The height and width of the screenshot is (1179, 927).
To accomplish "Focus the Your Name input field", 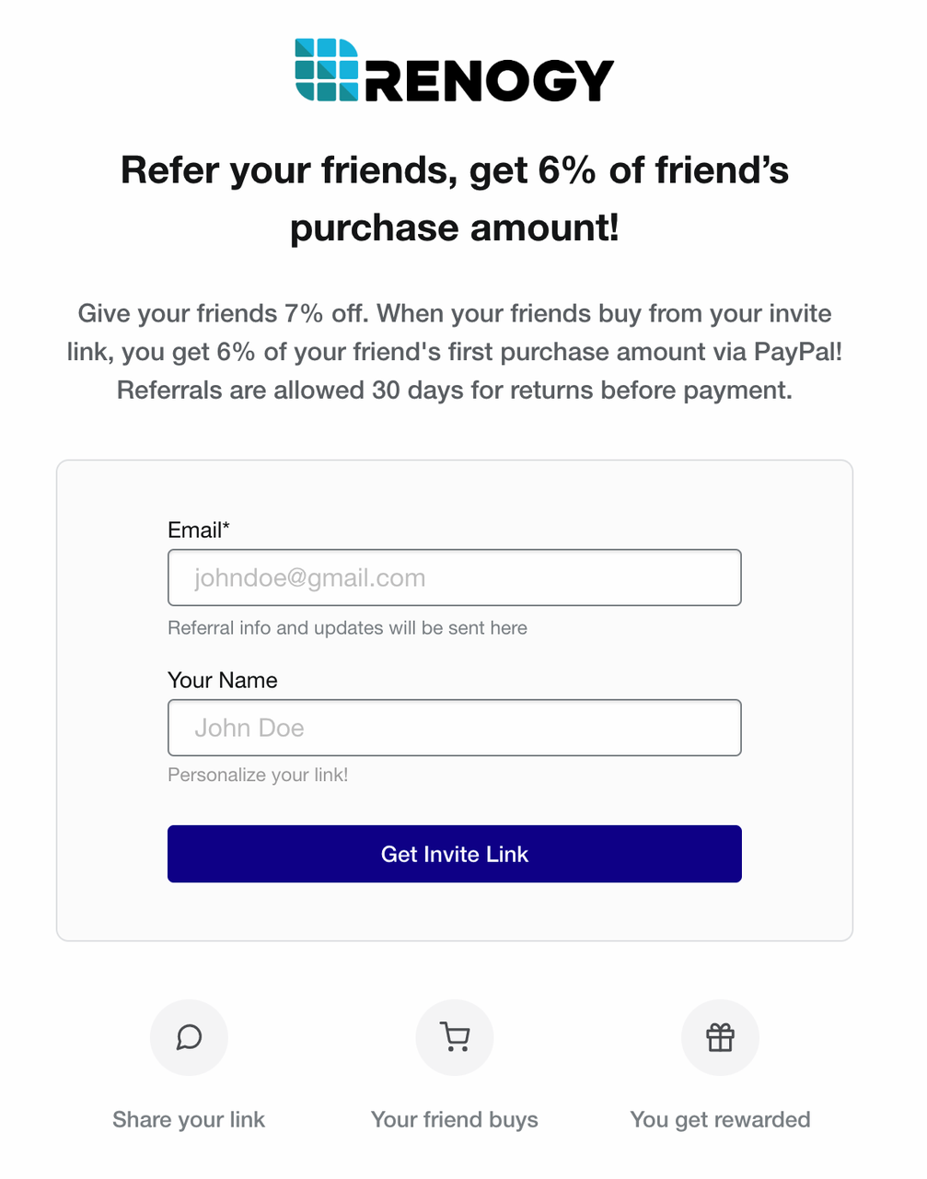I will click(455, 728).
